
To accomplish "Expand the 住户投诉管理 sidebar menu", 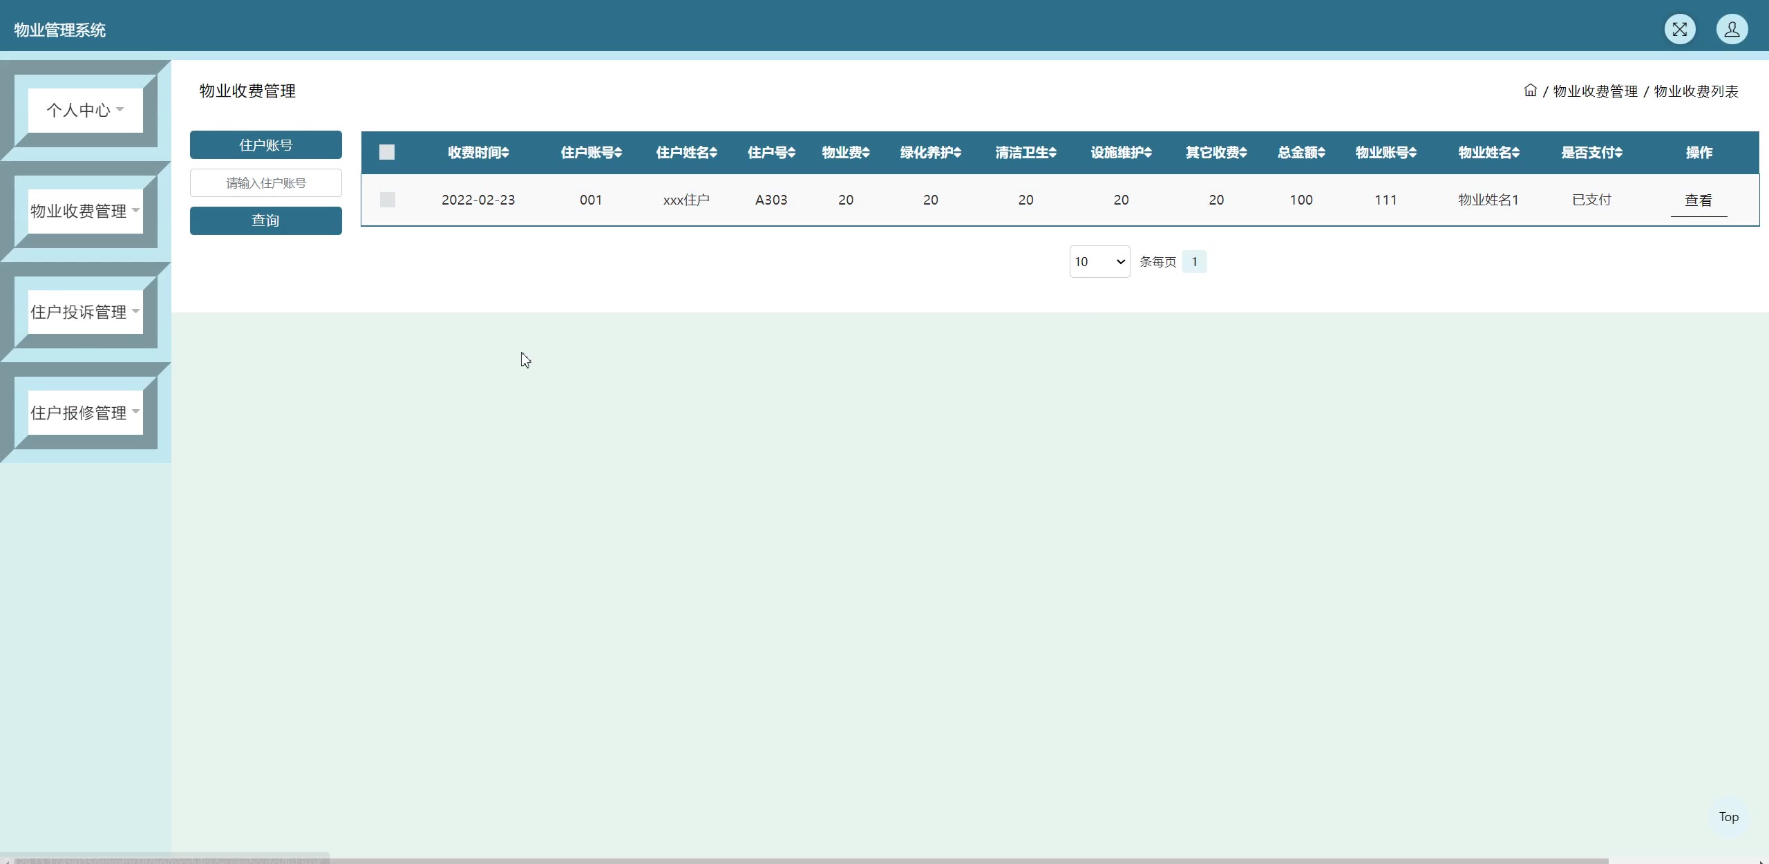I will click(85, 312).
